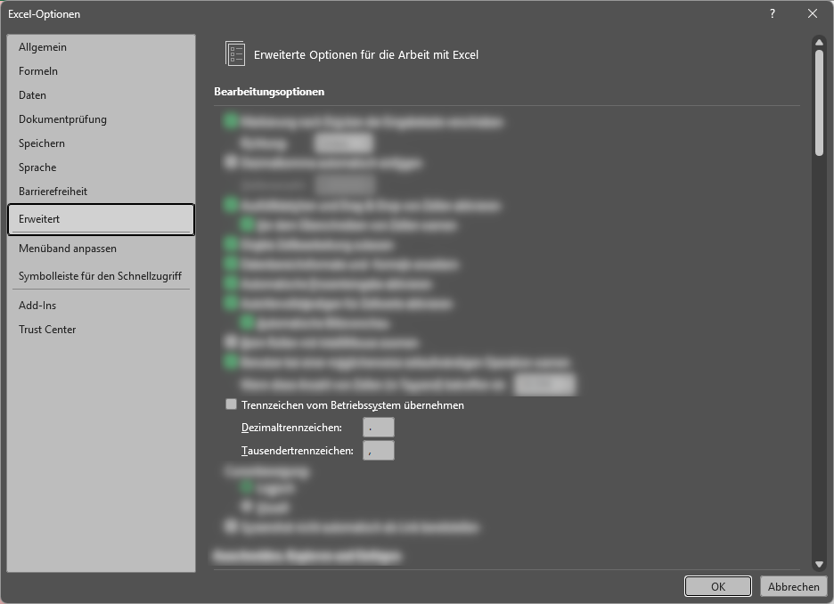Viewport: 834px width, 604px height.
Task: Select Sprache in the sidebar
Action: pos(101,167)
